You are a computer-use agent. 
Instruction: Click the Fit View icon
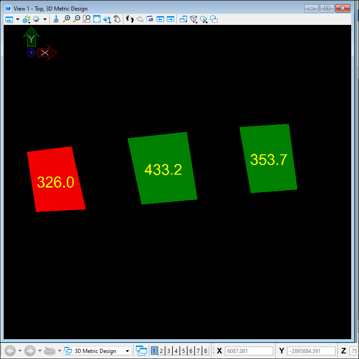pyautogui.click(x=97, y=19)
